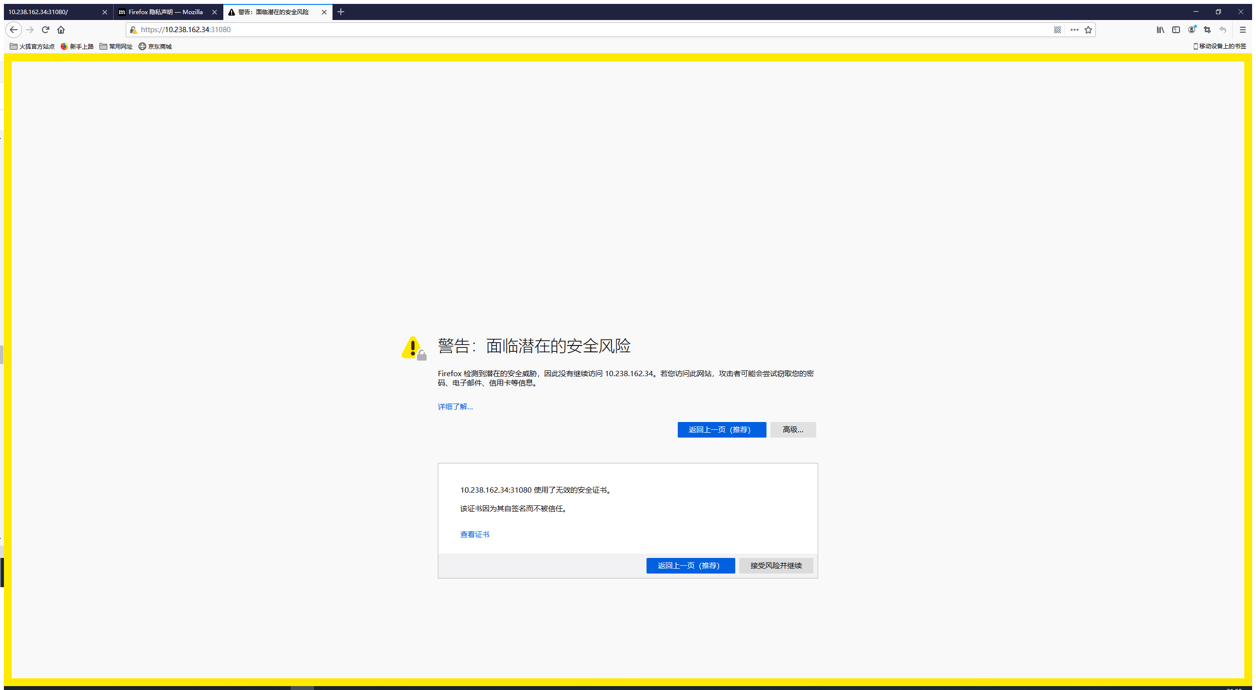Expand the 常用网址 bookmark folder
Screen dimensions: 1256x690
click(x=116, y=46)
